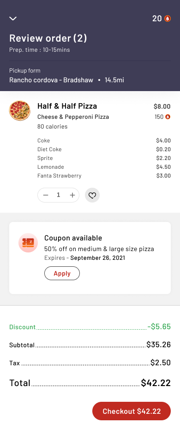
Task: Choose the Lemonade add-on line
Action: [x=104, y=167]
